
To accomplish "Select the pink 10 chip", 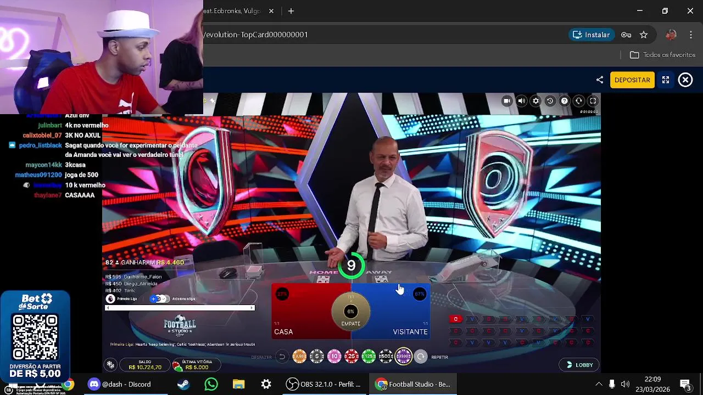I will coord(334,357).
